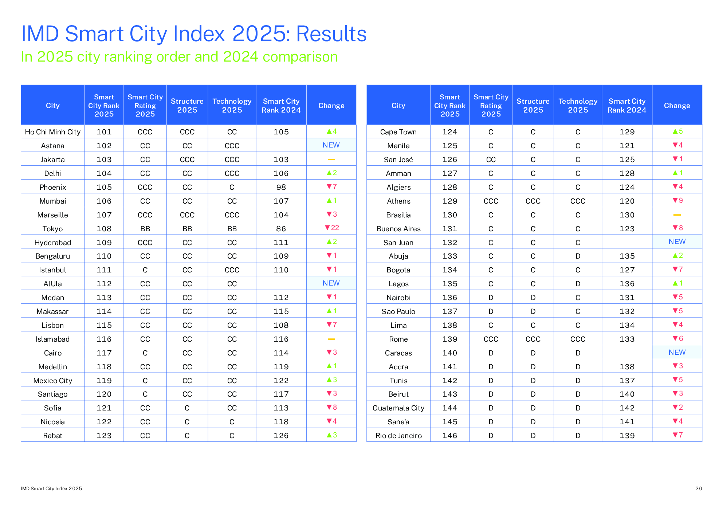Click the green subtitle about 2024 comparison
The image size is (723, 511).
180,57
